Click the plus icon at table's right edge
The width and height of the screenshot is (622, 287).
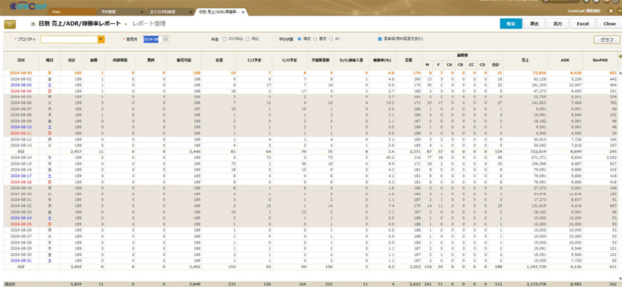(619, 56)
